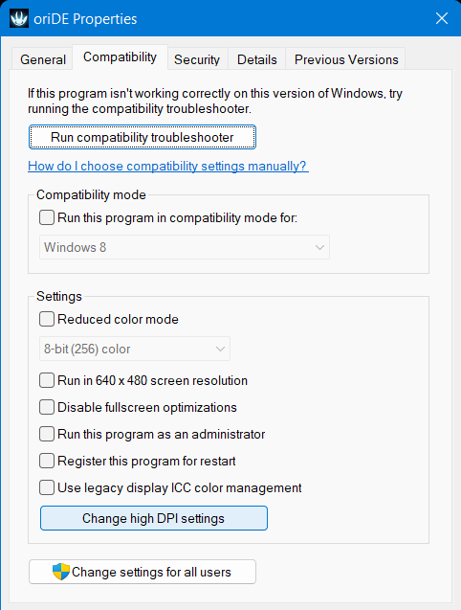The width and height of the screenshot is (461, 610).
Task: Click Change settings for all users
Action: (143, 572)
